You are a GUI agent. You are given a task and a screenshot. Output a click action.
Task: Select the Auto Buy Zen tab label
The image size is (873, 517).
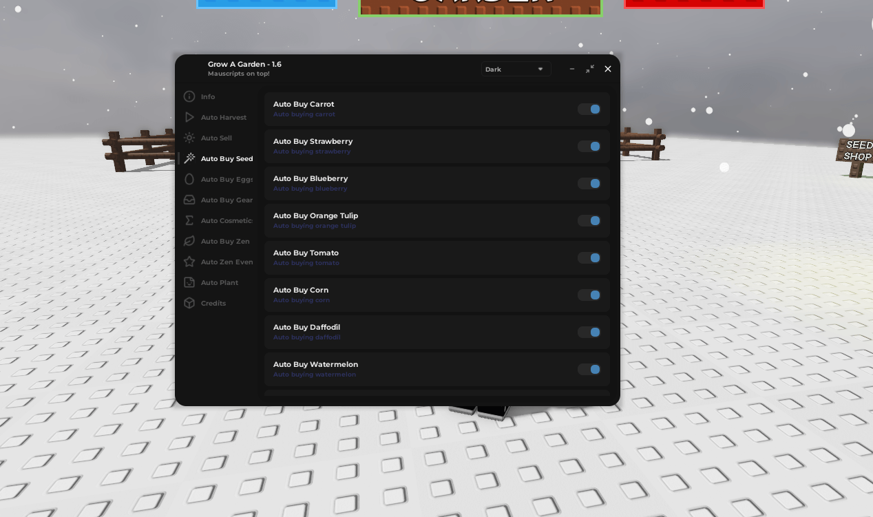point(225,242)
